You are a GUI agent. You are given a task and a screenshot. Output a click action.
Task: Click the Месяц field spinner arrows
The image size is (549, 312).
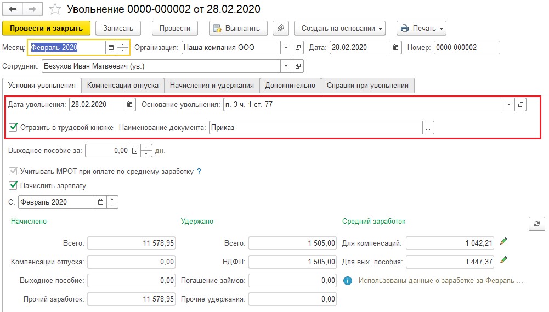(122, 47)
